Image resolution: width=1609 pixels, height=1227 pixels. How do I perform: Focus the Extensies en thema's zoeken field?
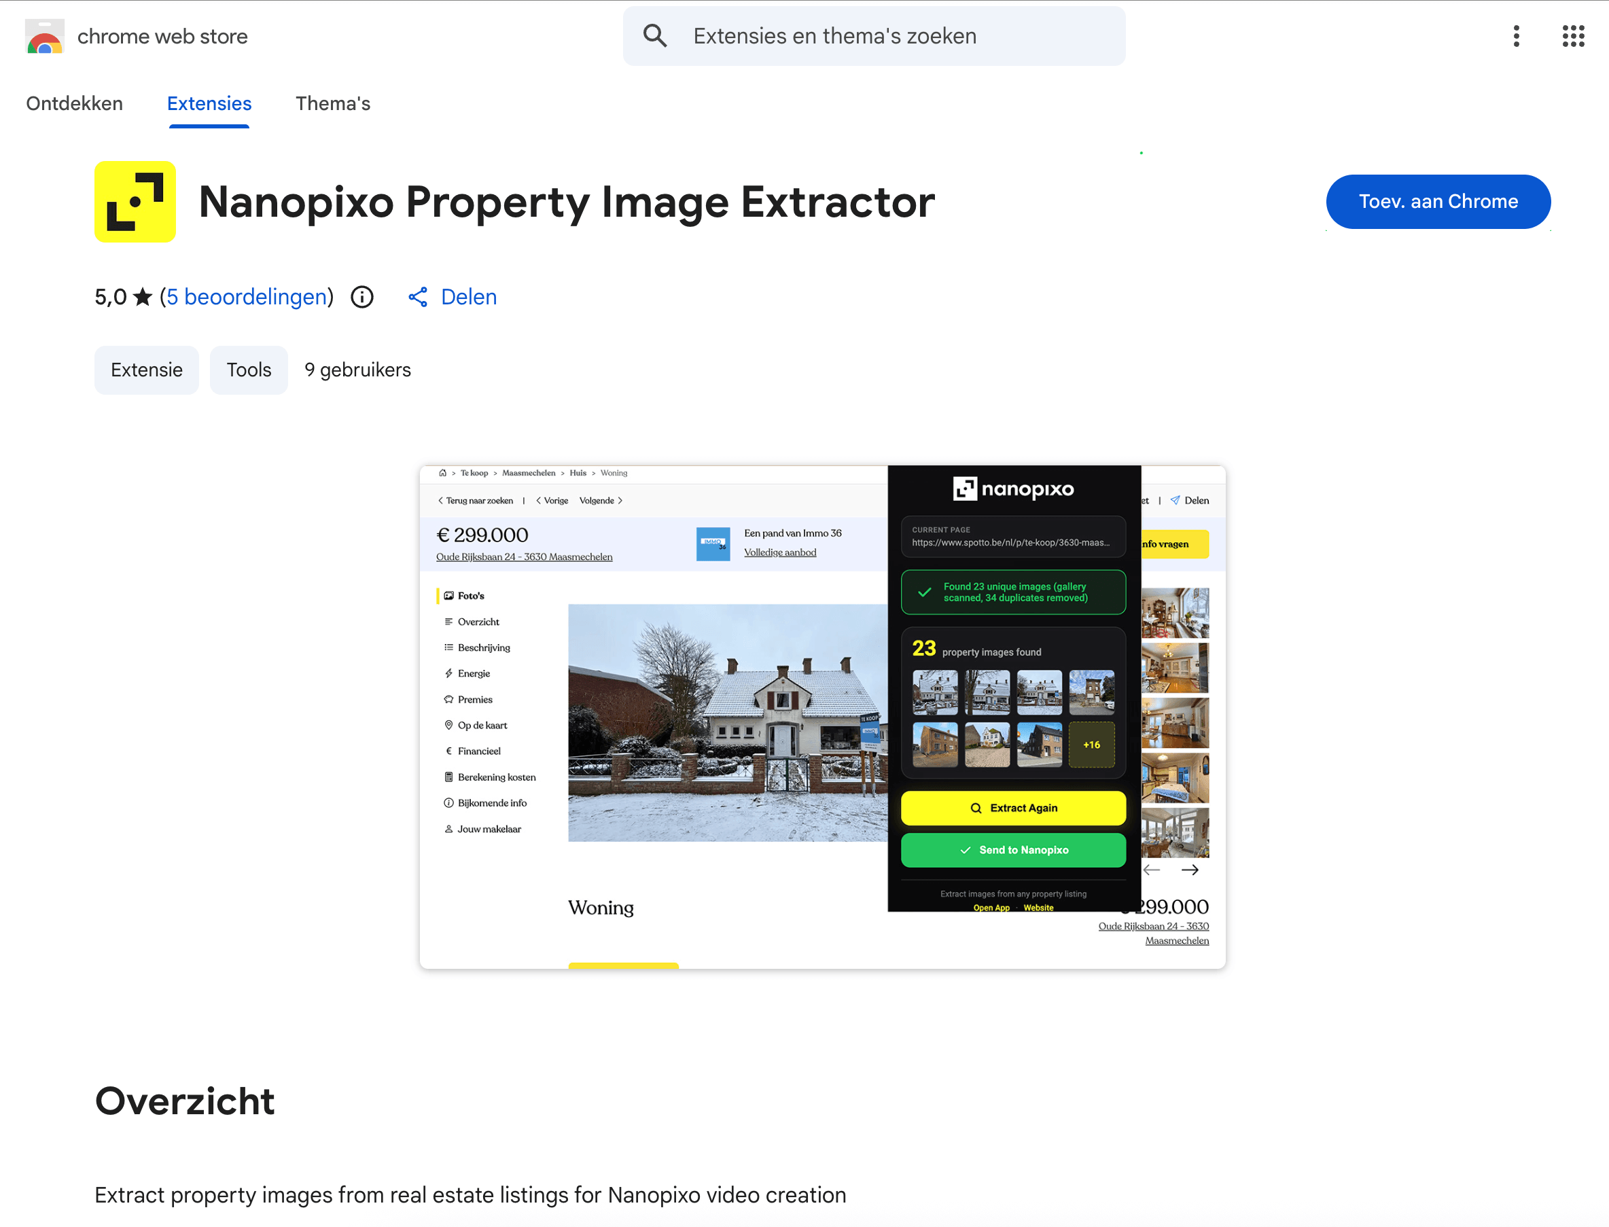pos(874,36)
